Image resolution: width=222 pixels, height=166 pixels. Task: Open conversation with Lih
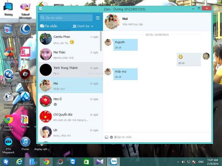[70, 132]
